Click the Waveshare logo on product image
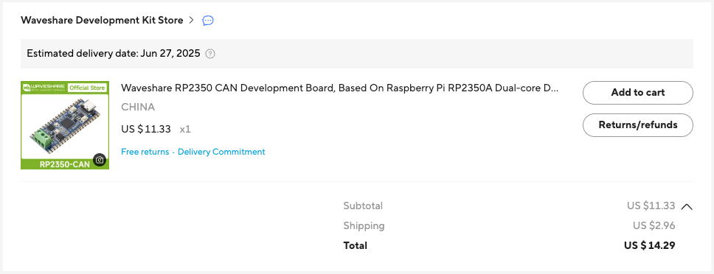 [x=44, y=87]
